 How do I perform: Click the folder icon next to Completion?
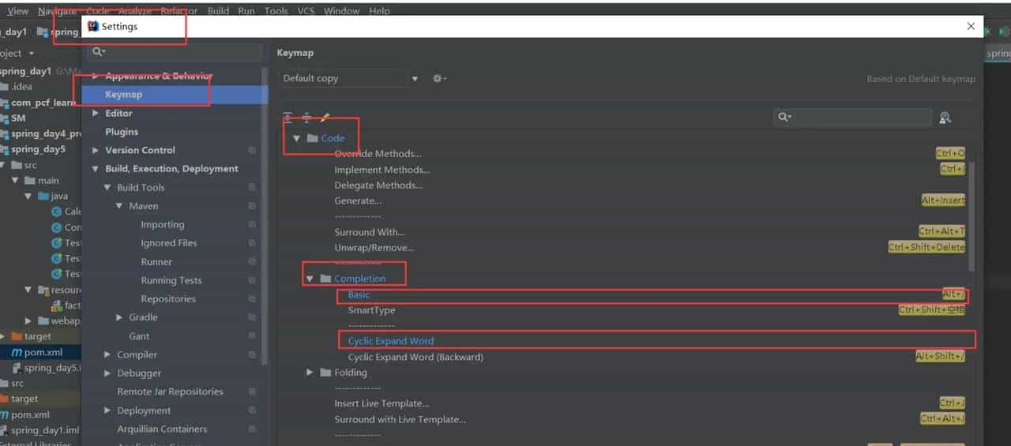(325, 279)
